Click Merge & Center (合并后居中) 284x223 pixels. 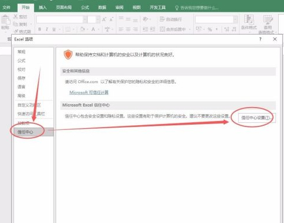[173, 29]
